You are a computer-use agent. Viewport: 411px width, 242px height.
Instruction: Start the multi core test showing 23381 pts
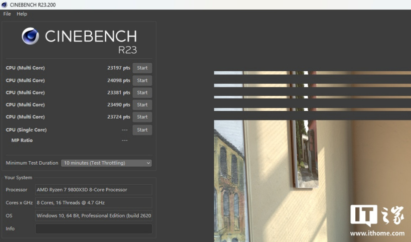142,93
